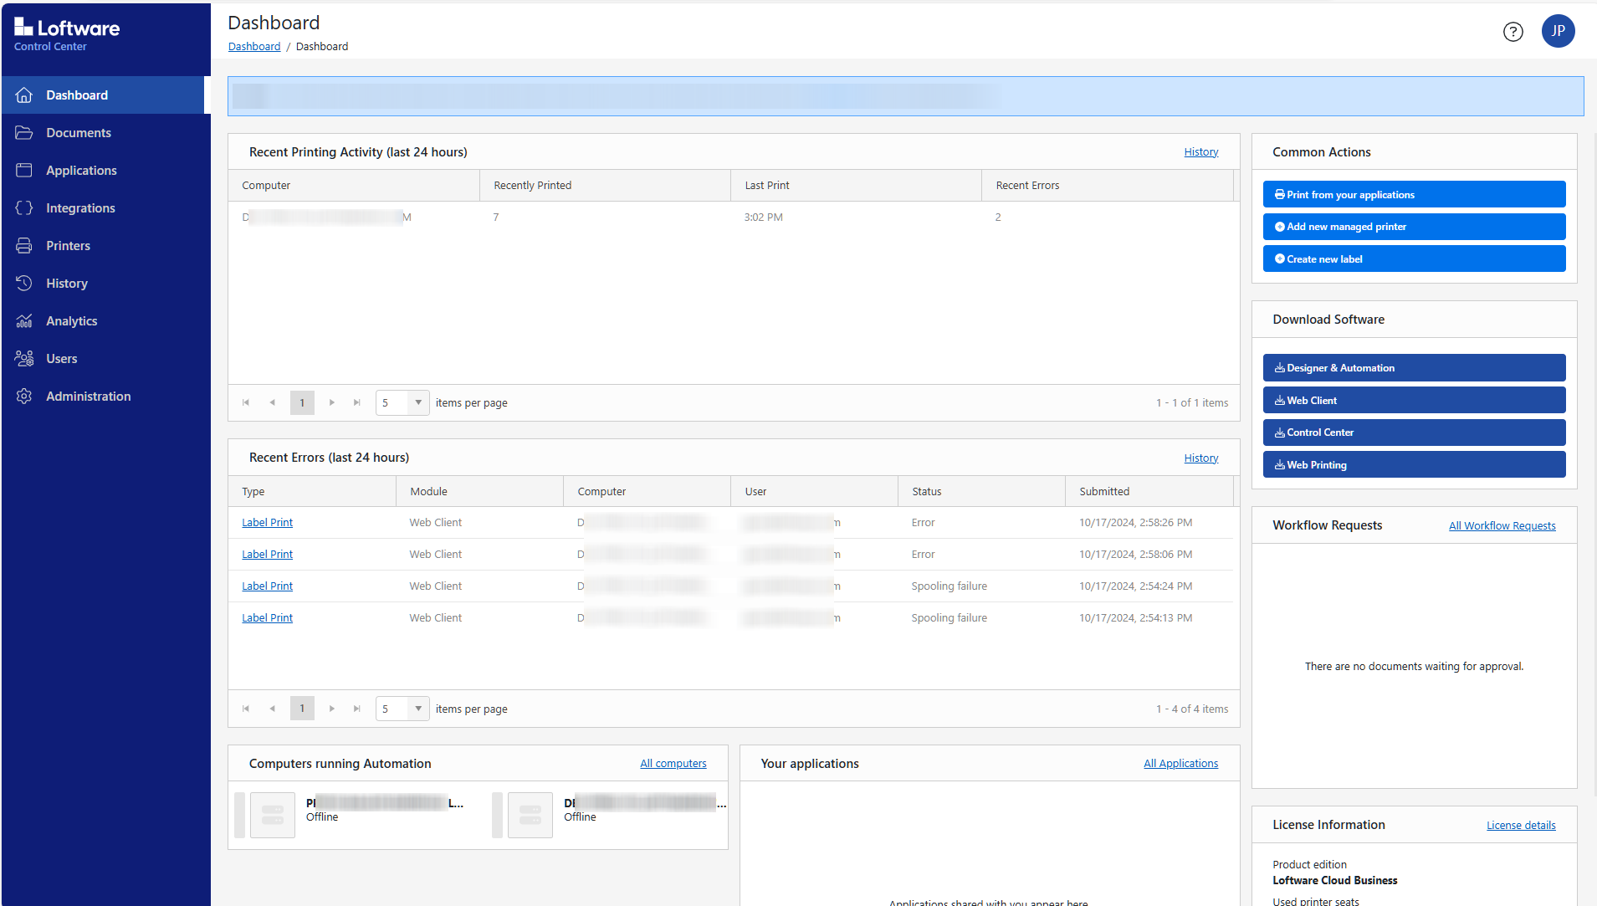Click Print from your applications button
The width and height of the screenshot is (1597, 906).
pos(1414,195)
